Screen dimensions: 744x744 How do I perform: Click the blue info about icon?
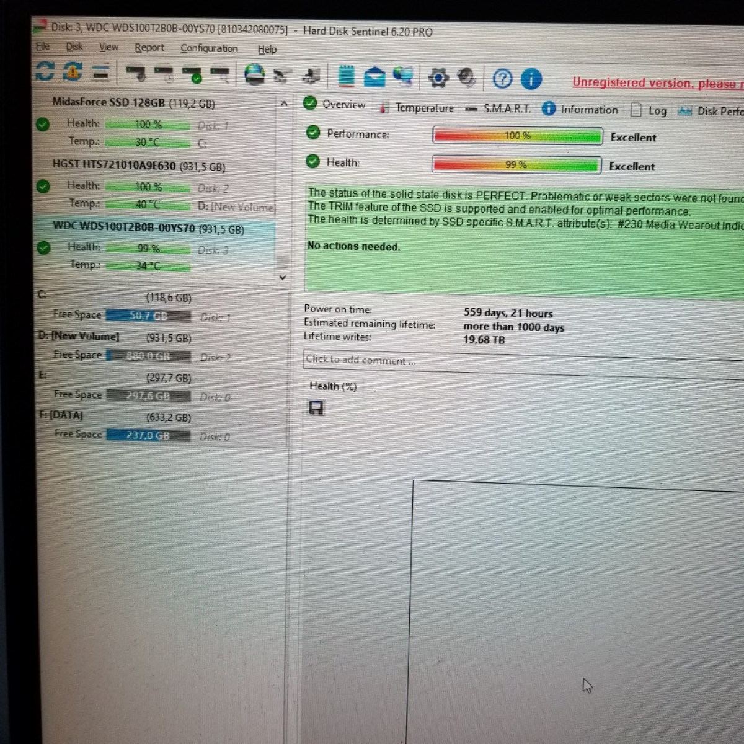tap(531, 79)
